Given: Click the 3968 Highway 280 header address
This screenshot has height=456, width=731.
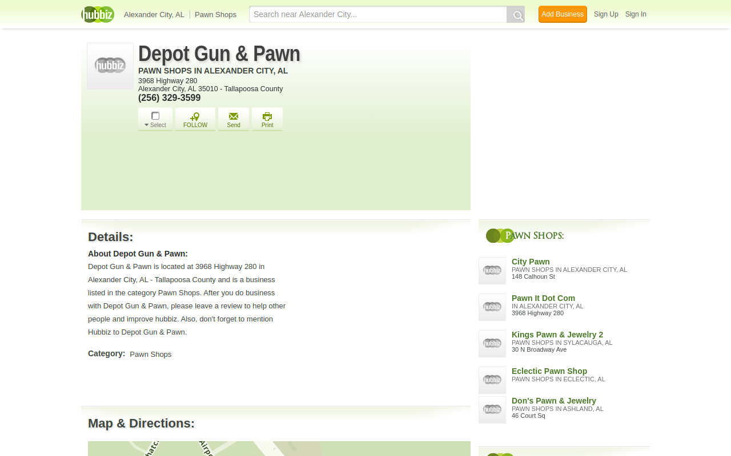Looking at the screenshot, I should click(168, 81).
